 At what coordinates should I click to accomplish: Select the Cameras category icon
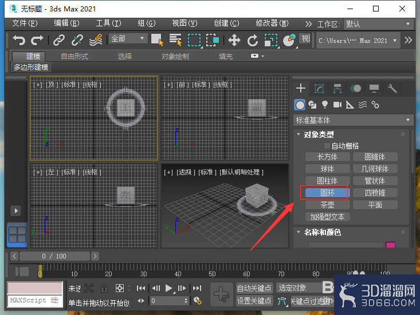(337, 105)
